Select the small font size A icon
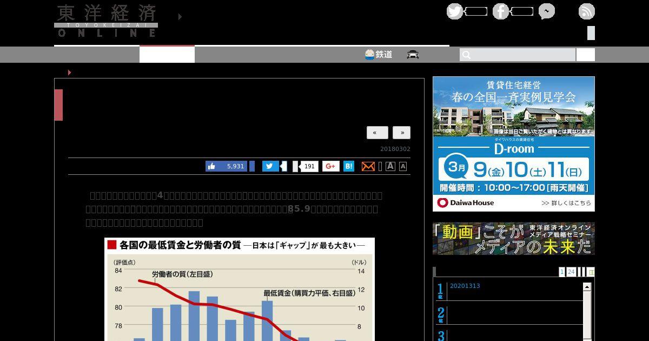Screen dimensions: 649x341 [403, 167]
